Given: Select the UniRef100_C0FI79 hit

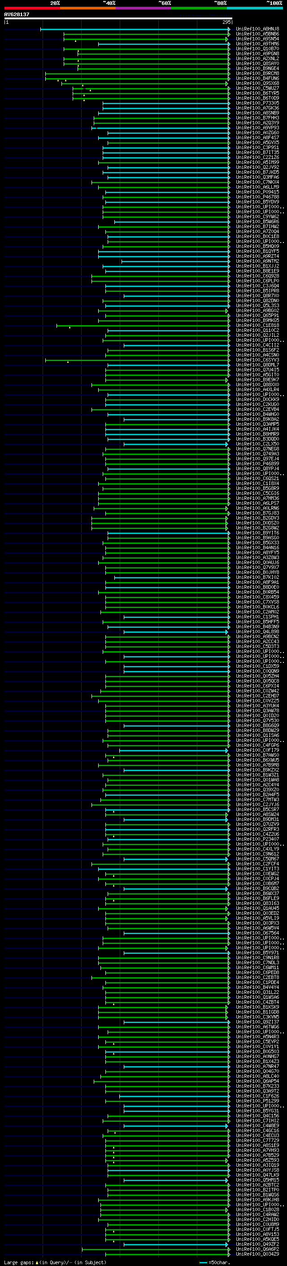Looking at the screenshot, I should pyautogui.click(x=257, y=750).
